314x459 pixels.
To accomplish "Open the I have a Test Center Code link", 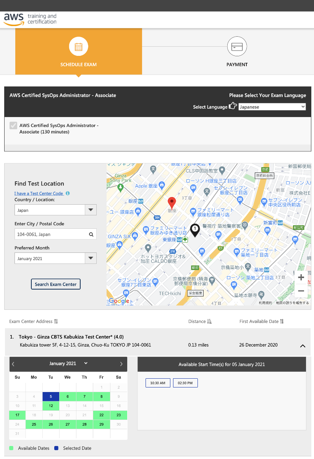I will click(x=39, y=194).
